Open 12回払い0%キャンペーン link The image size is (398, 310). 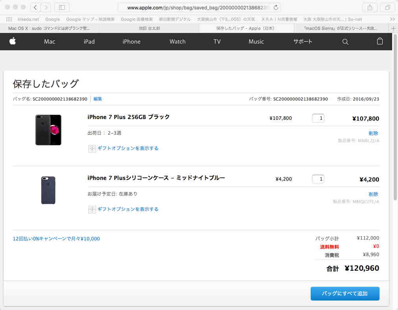pos(56,239)
